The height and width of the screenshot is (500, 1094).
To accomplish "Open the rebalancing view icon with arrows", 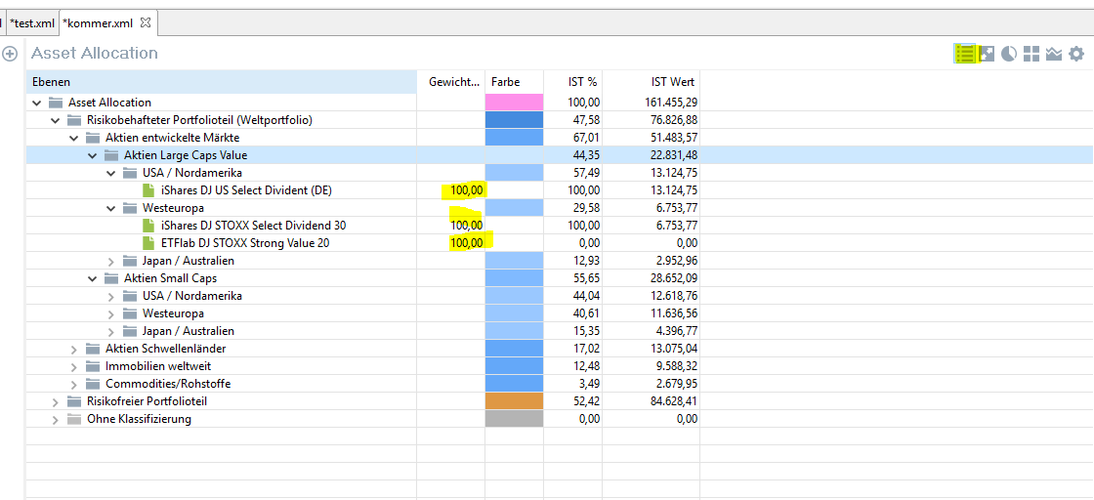I will (988, 54).
